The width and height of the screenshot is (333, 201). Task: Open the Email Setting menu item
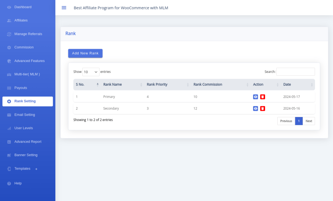pyautogui.click(x=24, y=115)
